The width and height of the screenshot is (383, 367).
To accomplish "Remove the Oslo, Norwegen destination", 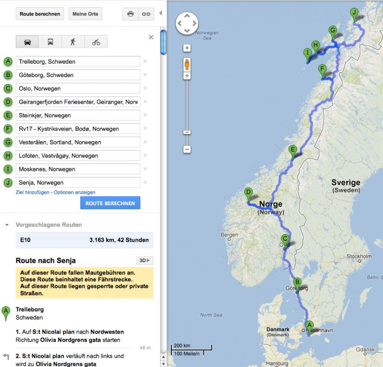I will point(145,89).
